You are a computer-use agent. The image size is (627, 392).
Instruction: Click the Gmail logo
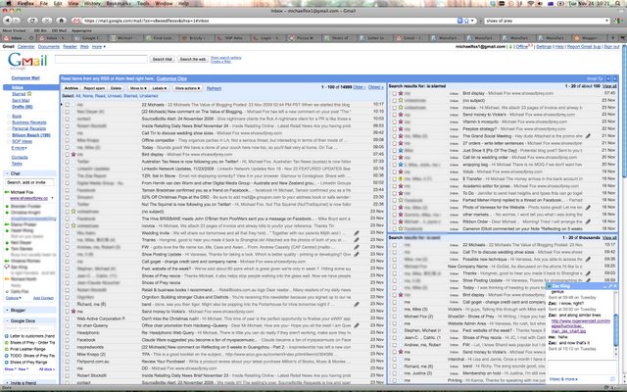pyautogui.click(x=27, y=61)
